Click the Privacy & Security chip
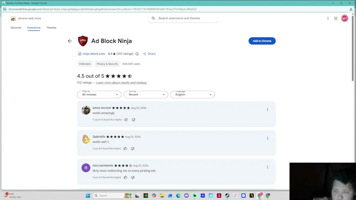Viewport: 356px width, 200px height. coord(107,64)
